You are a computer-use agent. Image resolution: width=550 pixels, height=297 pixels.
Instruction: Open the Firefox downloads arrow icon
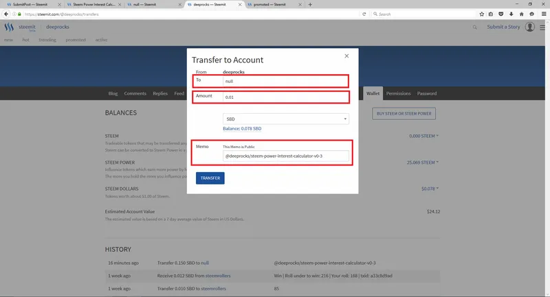coord(511,14)
